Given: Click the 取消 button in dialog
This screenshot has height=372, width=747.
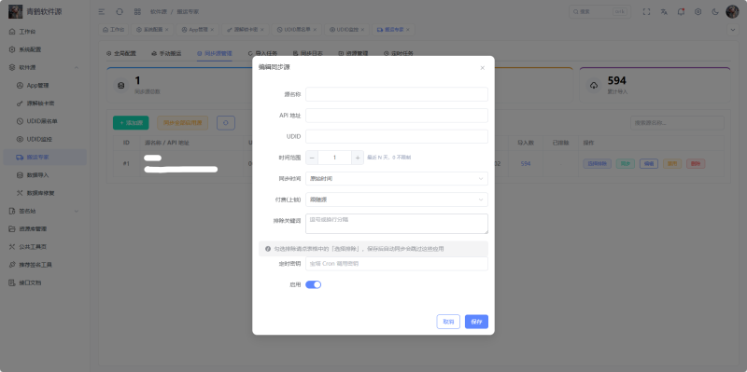Looking at the screenshot, I should coord(448,322).
